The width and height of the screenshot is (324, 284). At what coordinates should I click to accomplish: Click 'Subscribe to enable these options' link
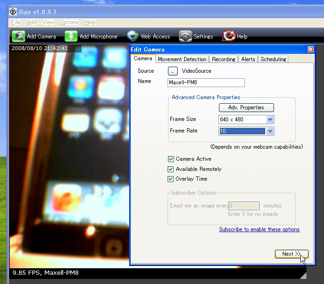click(259, 229)
